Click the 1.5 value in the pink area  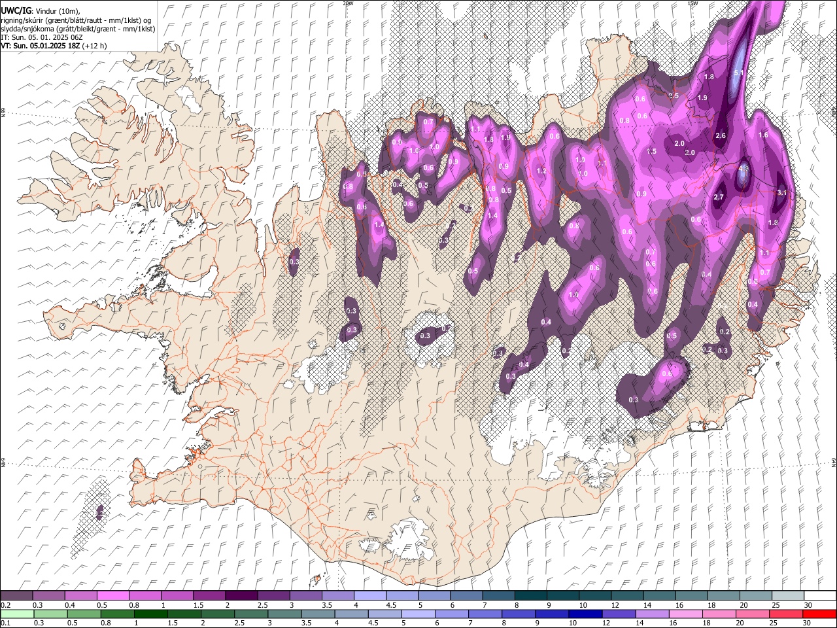point(651,151)
